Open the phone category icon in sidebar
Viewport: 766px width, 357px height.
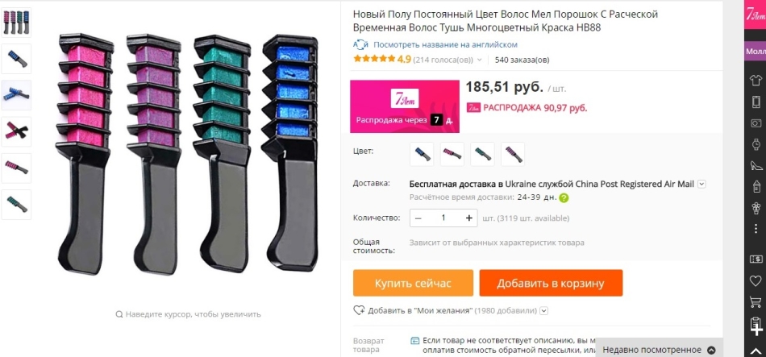click(x=756, y=102)
